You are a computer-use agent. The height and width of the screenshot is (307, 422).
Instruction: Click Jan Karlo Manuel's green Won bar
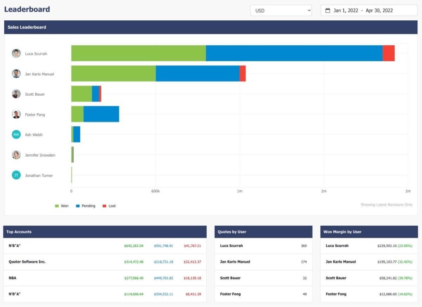[x=113, y=73]
